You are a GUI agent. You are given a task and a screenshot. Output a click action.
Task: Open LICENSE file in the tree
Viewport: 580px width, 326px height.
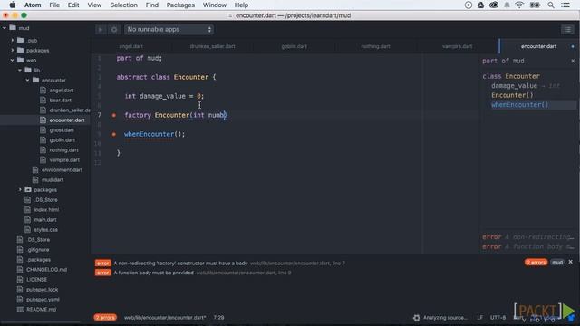click(x=36, y=280)
